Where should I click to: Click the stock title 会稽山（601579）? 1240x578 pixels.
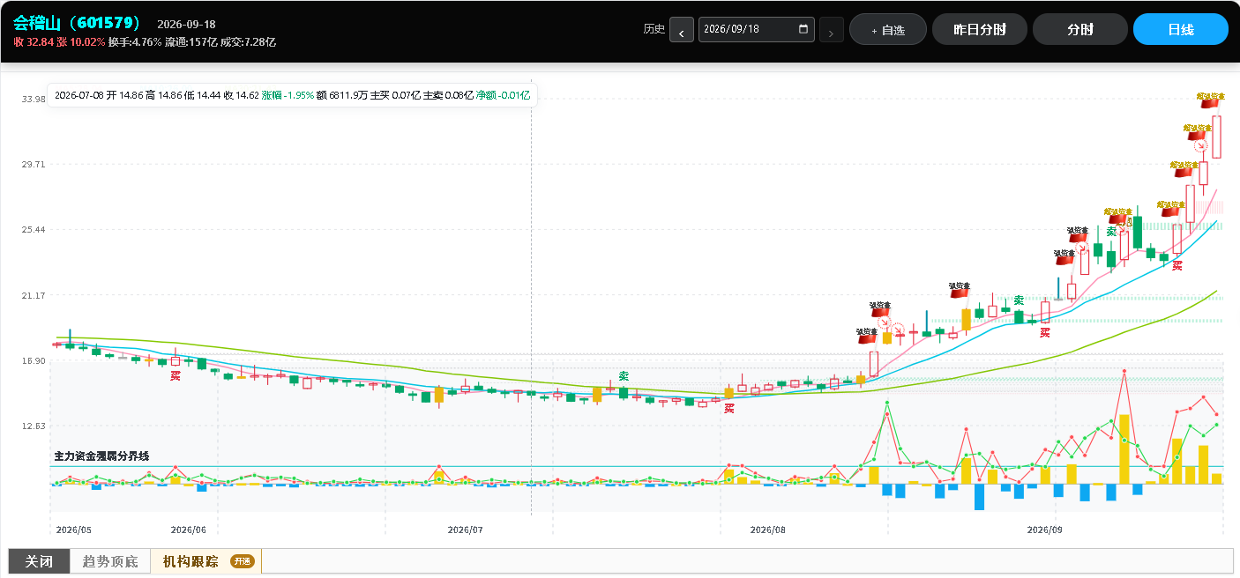pos(78,23)
